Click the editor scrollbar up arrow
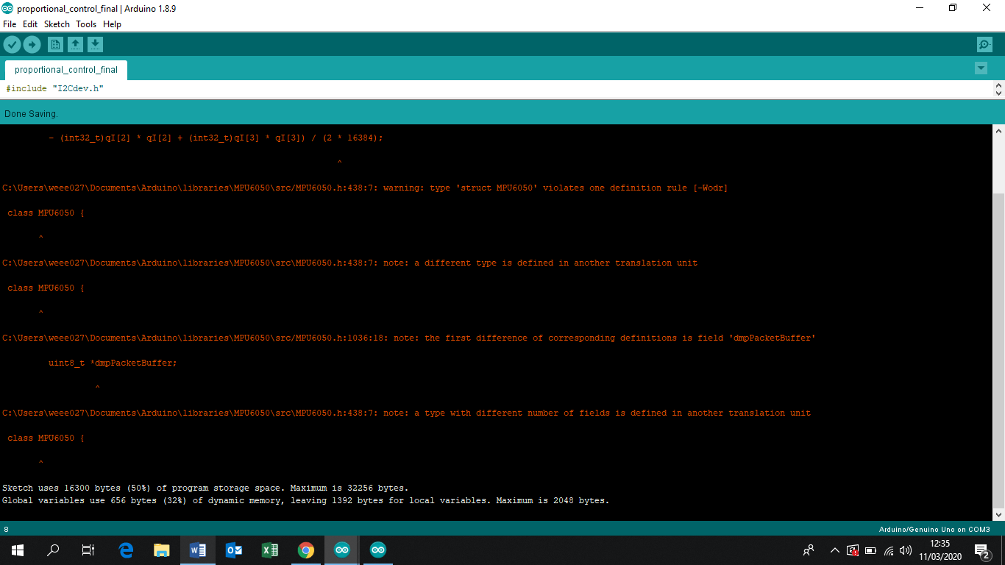Viewport: 1005px width, 565px height. tap(998, 85)
